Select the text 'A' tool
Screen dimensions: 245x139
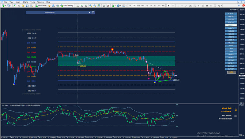click(x=198, y=6)
